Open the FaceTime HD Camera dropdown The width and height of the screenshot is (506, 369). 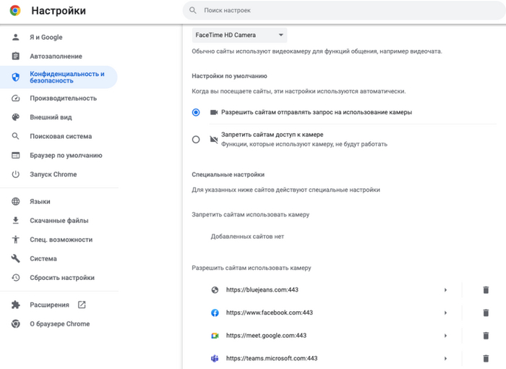click(x=239, y=35)
